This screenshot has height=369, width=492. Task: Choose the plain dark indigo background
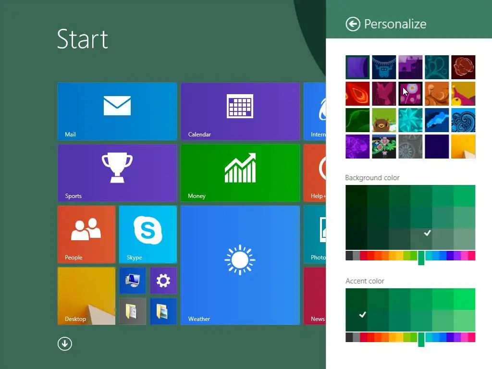pyautogui.click(x=437, y=147)
